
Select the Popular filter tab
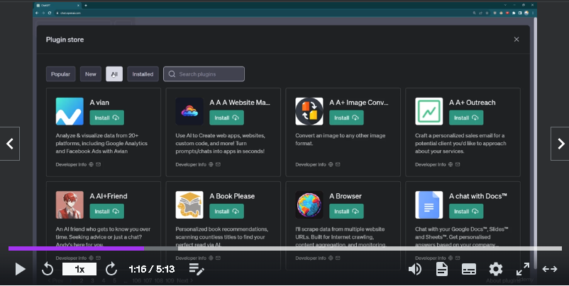60,74
